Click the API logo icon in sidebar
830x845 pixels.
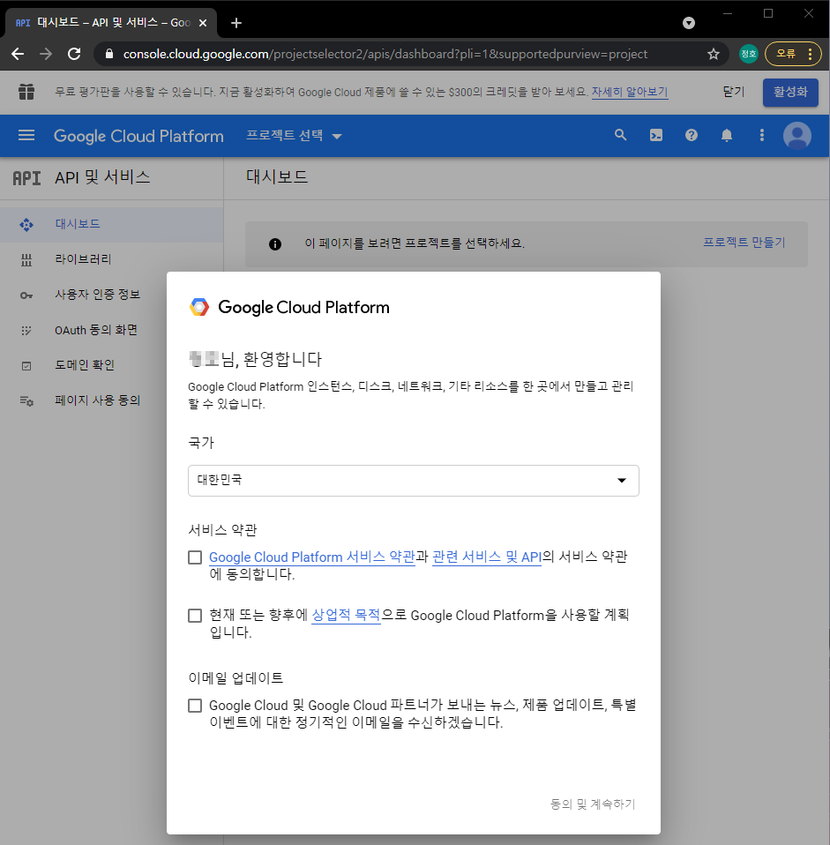click(26, 178)
